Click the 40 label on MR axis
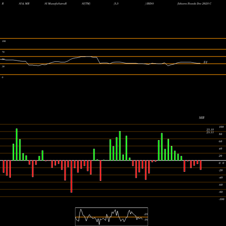 tap(221, 149)
